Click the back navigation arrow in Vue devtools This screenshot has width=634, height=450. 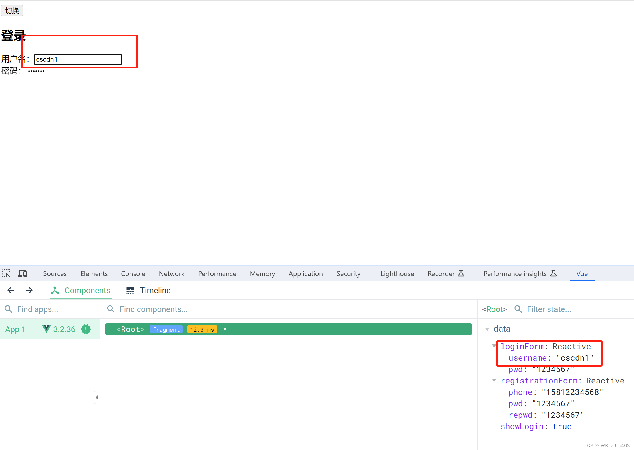click(x=11, y=290)
